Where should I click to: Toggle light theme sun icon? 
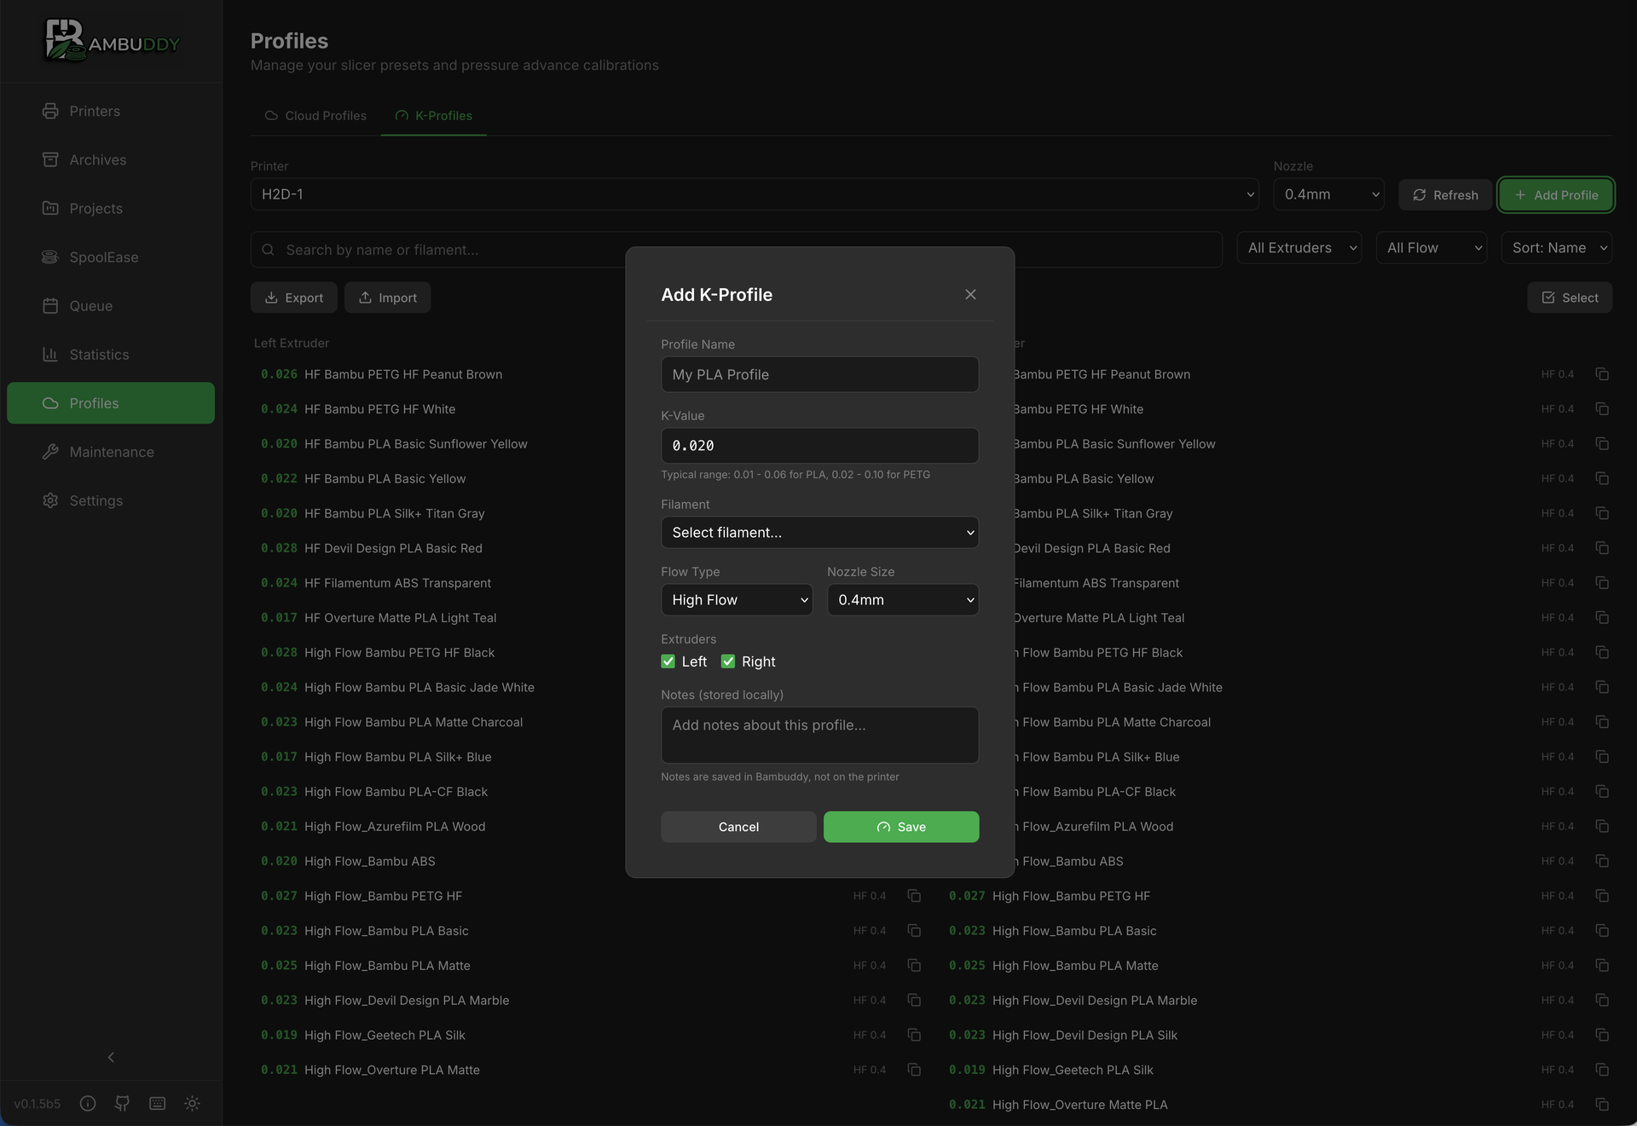pyautogui.click(x=192, y=1103)
